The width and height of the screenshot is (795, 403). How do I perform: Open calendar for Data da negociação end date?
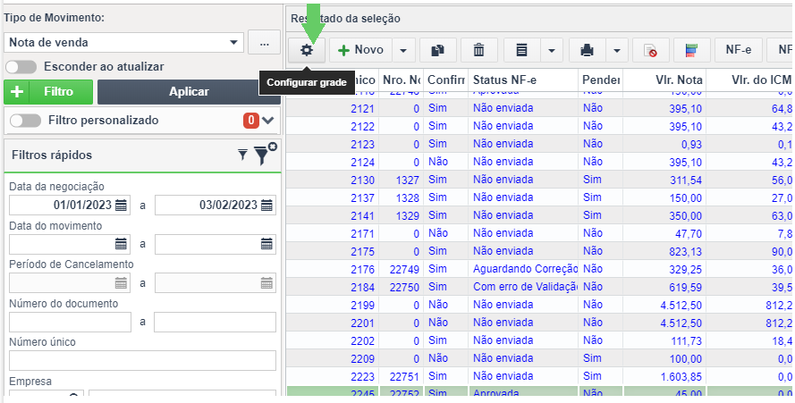tap(266, 206)
